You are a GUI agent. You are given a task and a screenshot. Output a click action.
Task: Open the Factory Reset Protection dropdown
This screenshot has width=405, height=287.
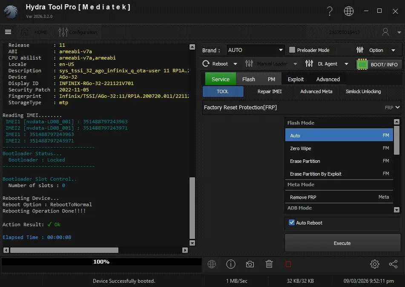coord(302,108)
